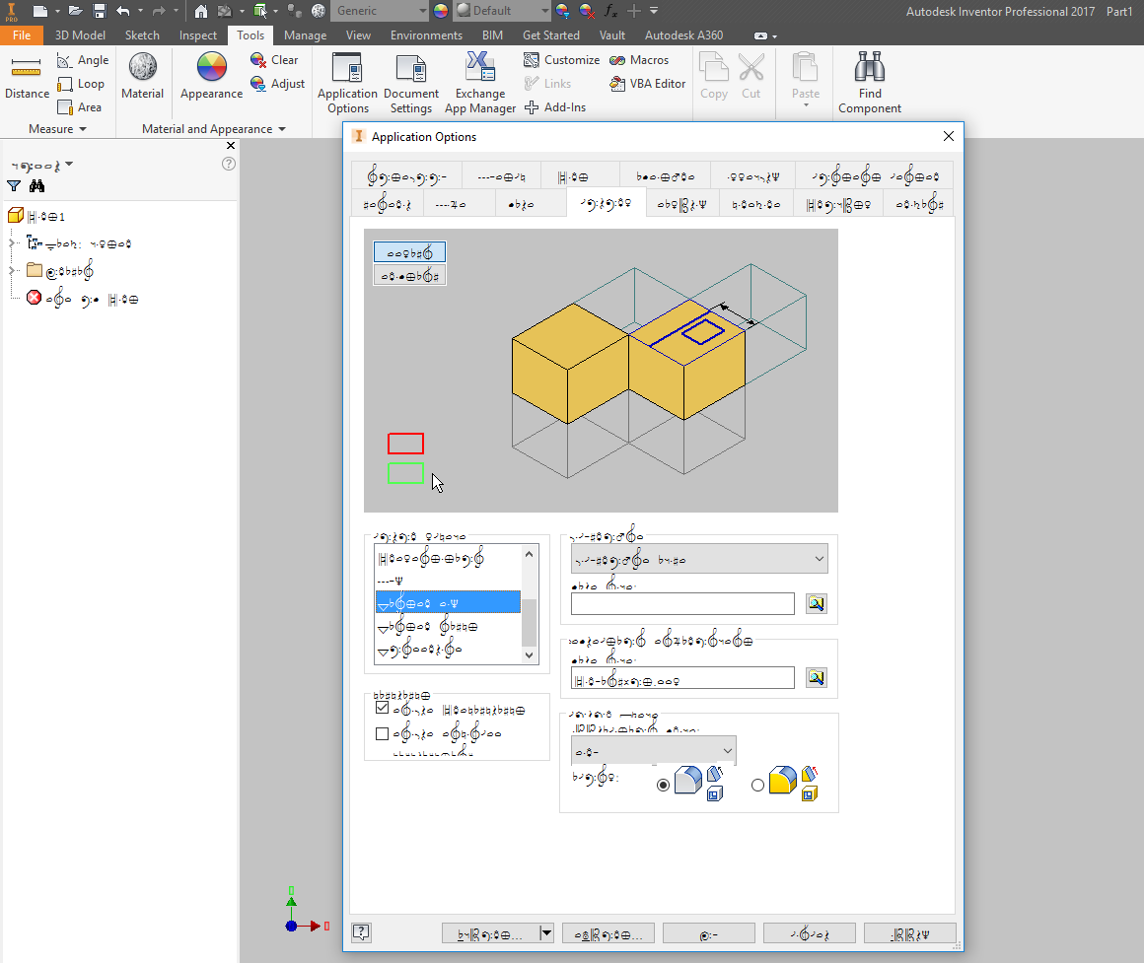The width and height of the screenshot is (1144, 963).
Task: Launch the VBA Editor
Action: [647, 84]
